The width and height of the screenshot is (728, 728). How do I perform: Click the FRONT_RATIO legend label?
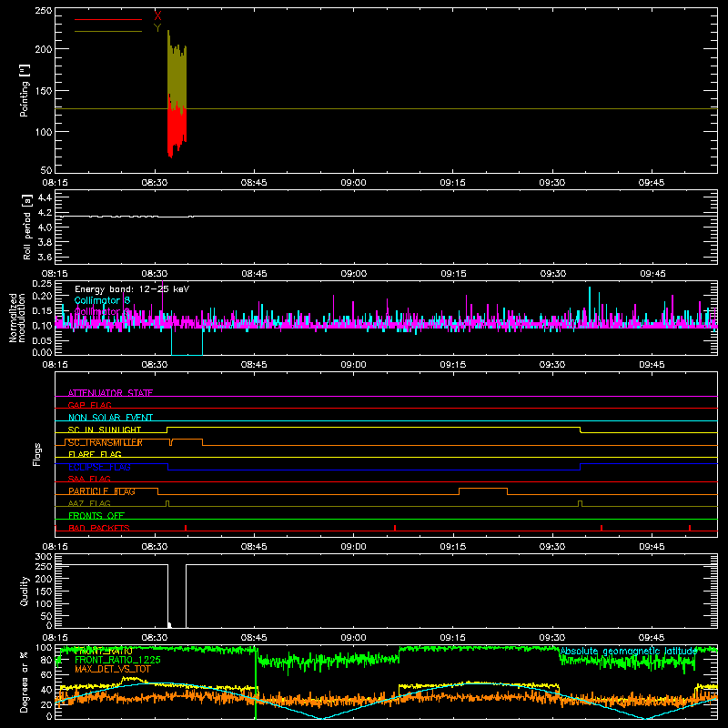103,652
